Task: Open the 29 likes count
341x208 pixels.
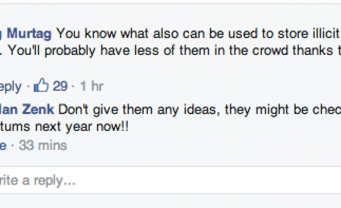Action: click(x=60, y=86)
